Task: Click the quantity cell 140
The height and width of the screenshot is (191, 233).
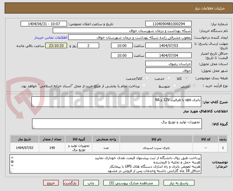Action: [52, 147]
